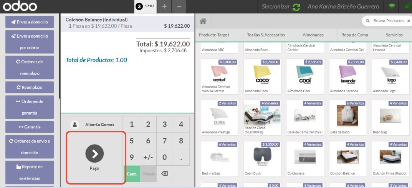Open Bed in a Bag variants
This screenshot has width=412, height=188.
220,159
